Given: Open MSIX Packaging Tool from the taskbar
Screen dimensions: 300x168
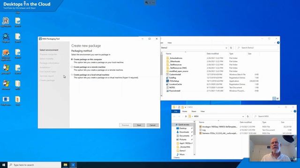Looking at the screenshot, I should [73, 165].
